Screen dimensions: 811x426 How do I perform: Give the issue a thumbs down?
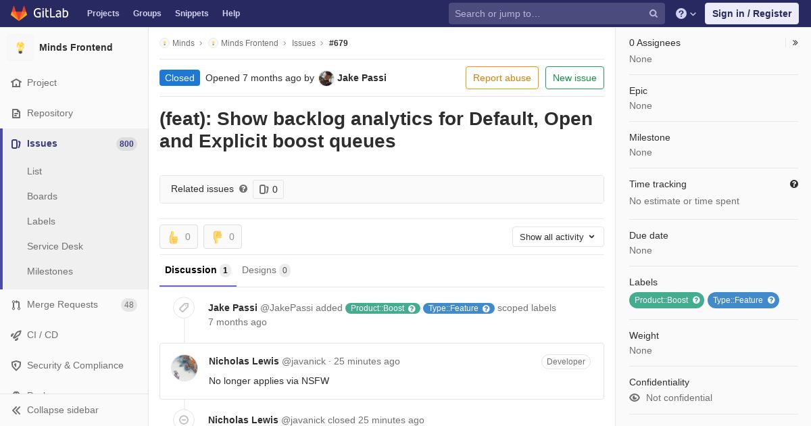222,237
